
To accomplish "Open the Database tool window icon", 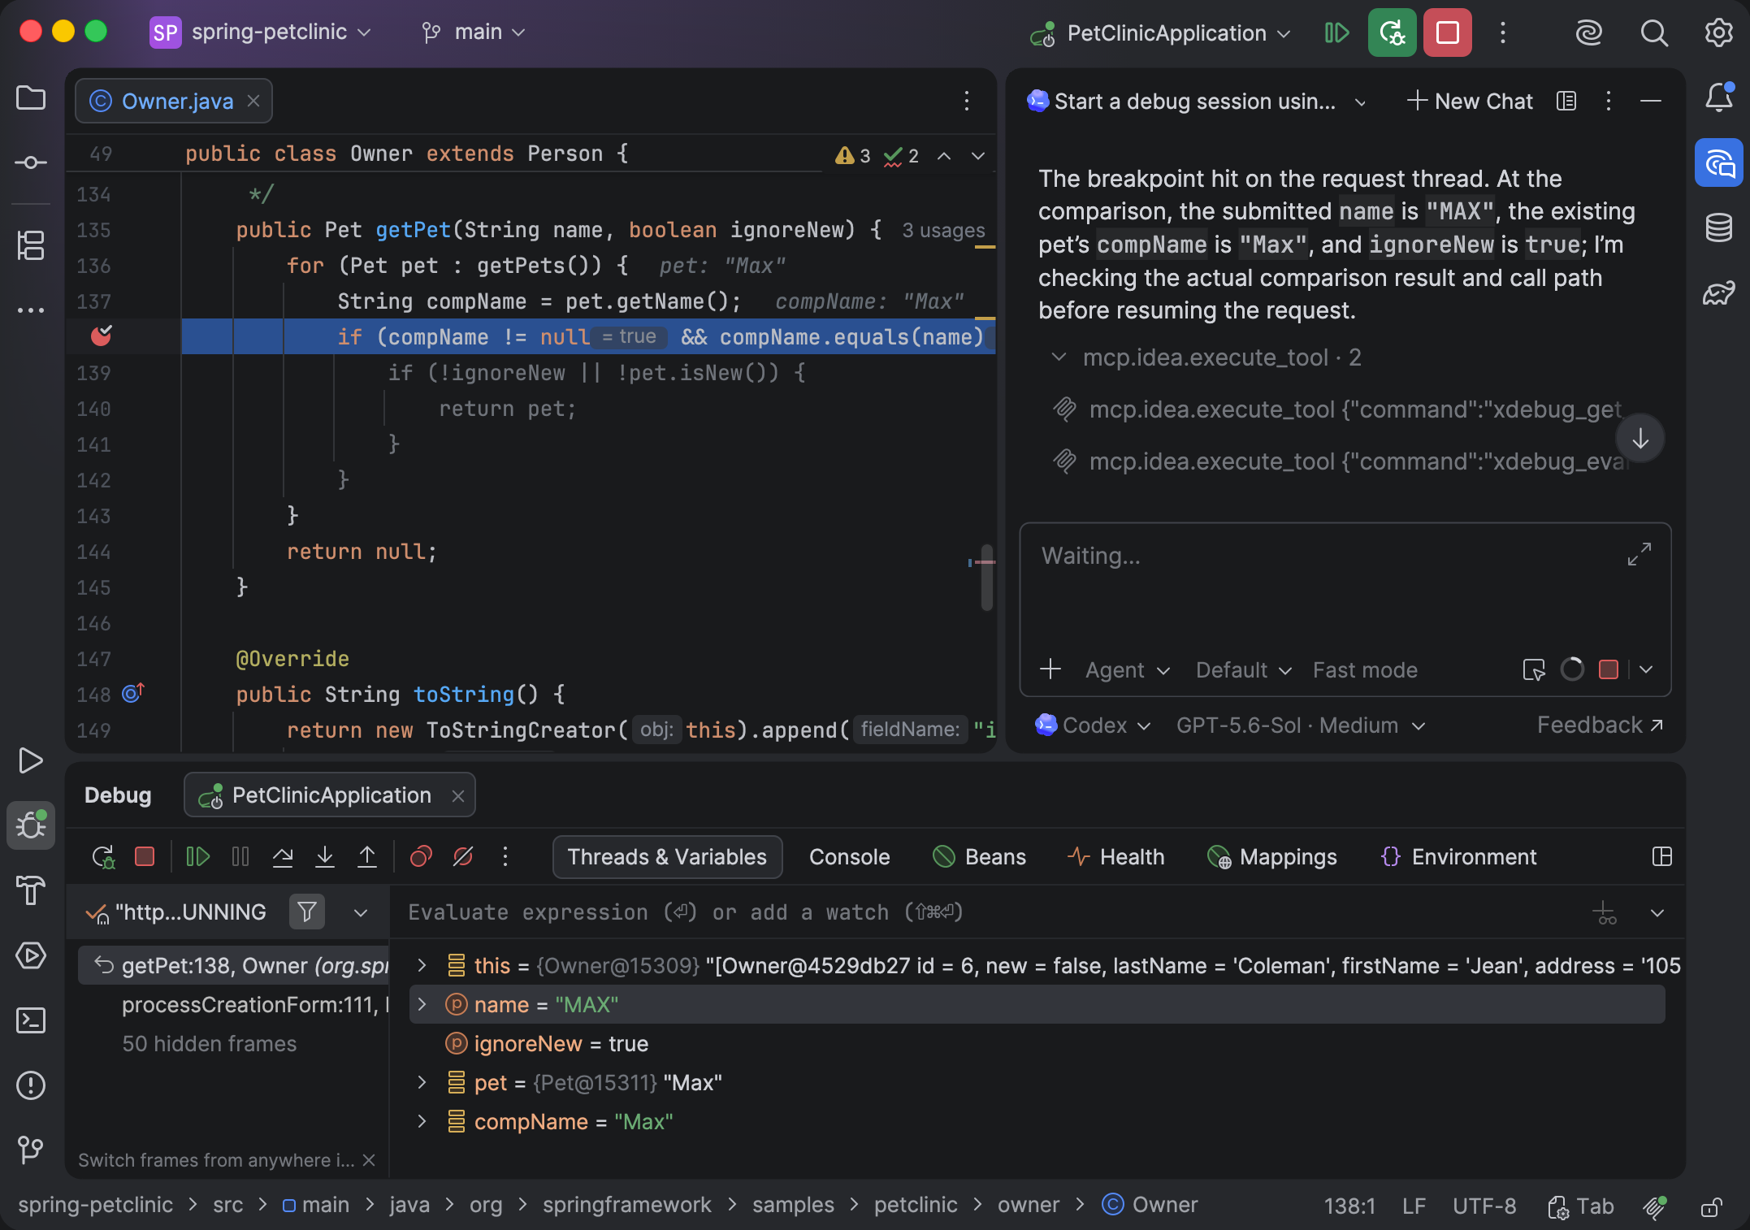I will pos(1718,228).
